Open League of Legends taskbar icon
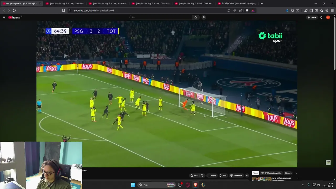 click(x=203, y=185)
